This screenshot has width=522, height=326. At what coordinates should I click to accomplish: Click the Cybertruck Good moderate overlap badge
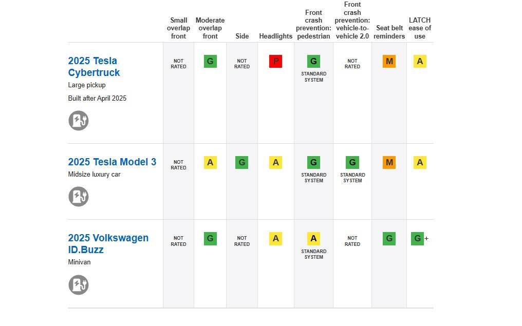(x=210, y=62)
